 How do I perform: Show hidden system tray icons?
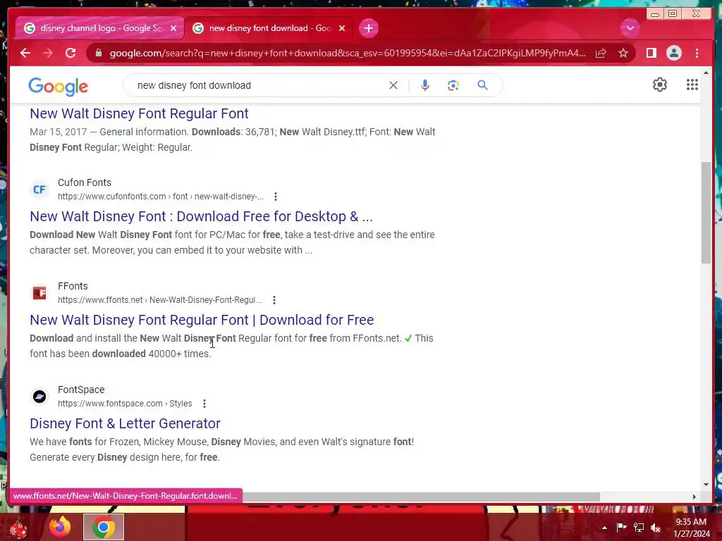(604, 528)
